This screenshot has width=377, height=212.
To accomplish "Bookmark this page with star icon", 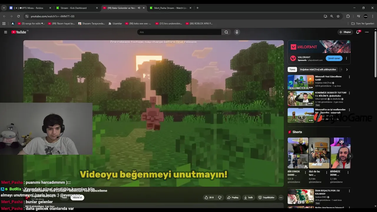I will [338, 16].
